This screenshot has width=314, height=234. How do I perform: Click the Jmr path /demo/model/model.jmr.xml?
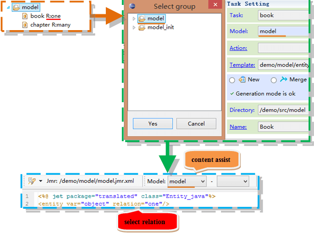pos(96,181)
